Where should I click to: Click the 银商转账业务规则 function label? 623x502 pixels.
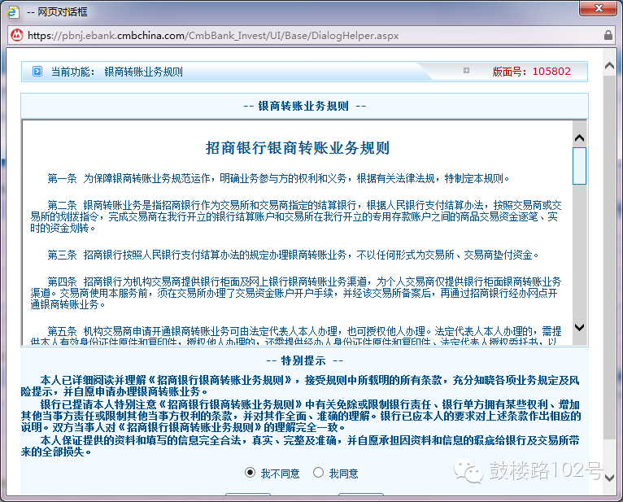coord(143,72)
